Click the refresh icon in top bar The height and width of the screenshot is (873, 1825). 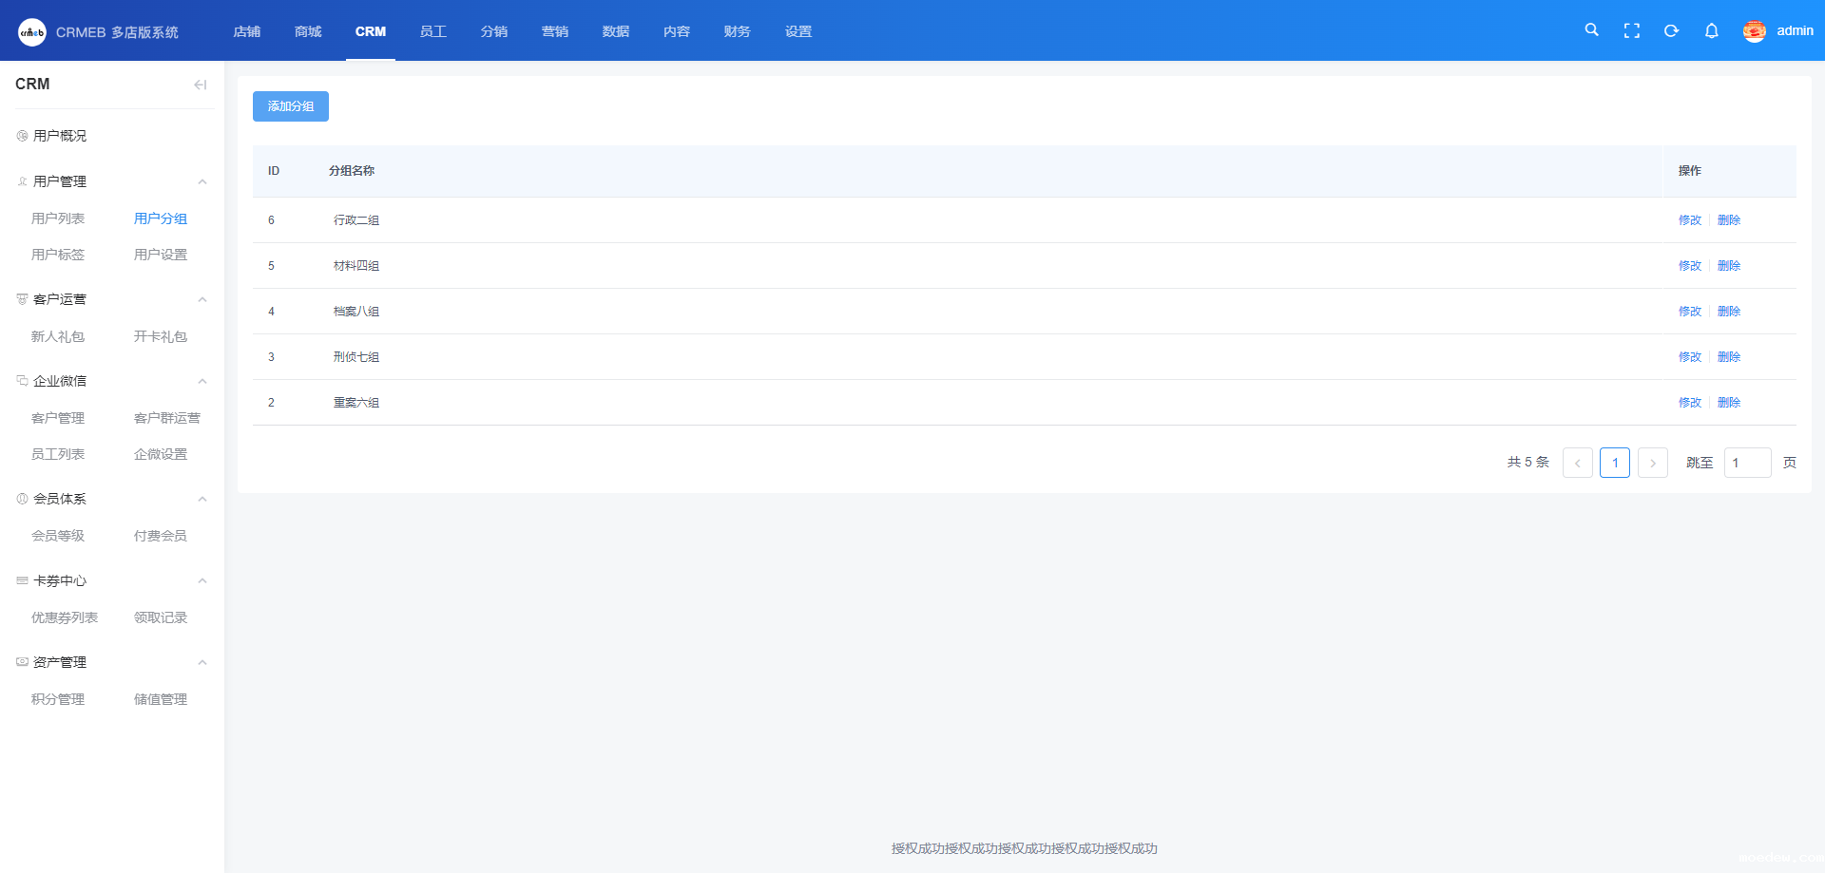pos(1671,31)
